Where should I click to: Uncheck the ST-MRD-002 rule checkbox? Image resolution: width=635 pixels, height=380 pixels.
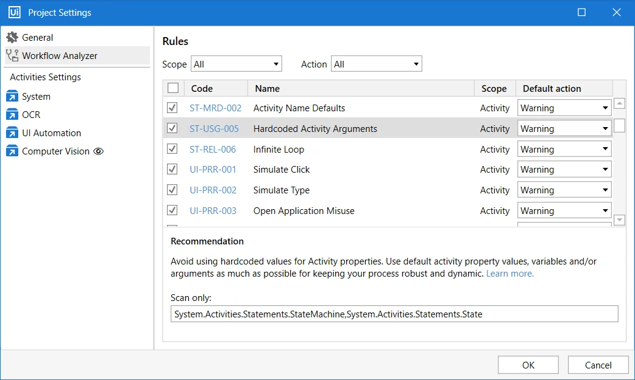172,108
